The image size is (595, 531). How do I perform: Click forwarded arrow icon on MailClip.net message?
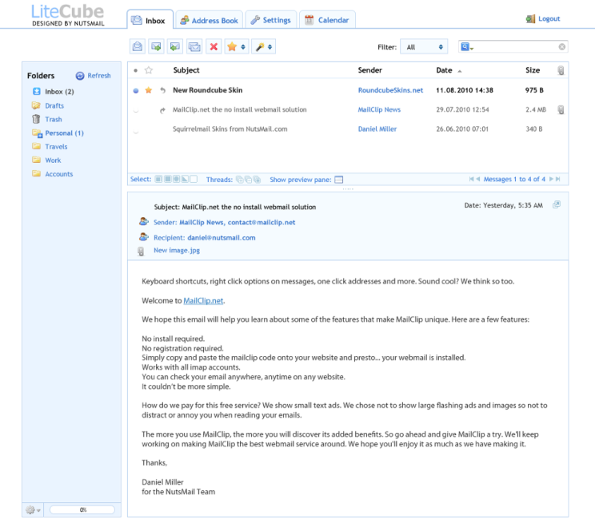[162, 110]
